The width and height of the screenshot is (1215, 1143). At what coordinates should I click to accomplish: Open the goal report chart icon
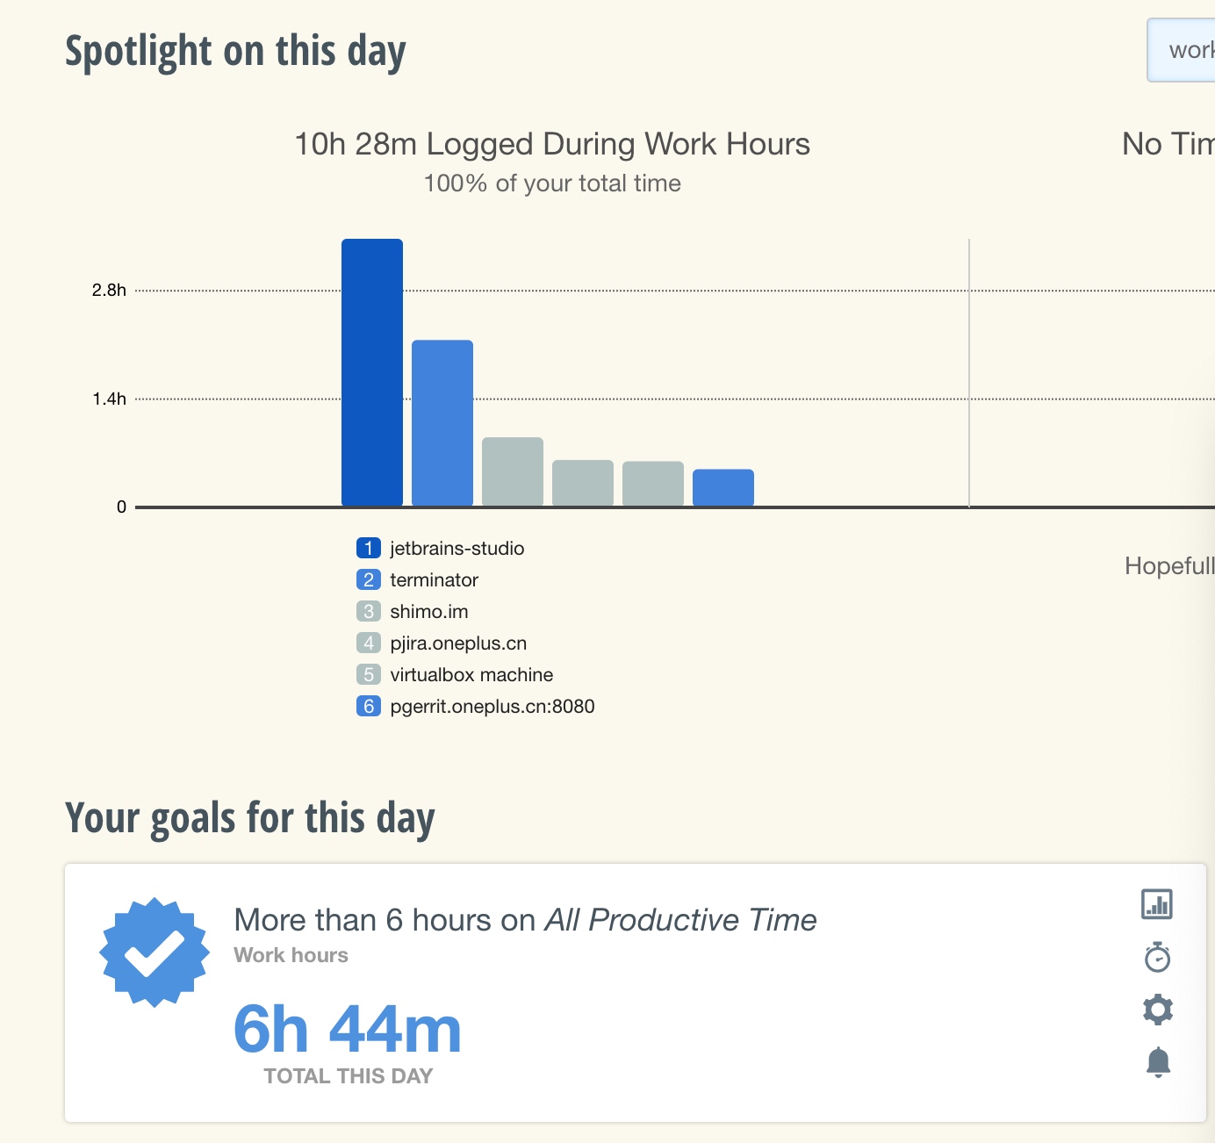pyautogui.click(x=1157, y=903)
